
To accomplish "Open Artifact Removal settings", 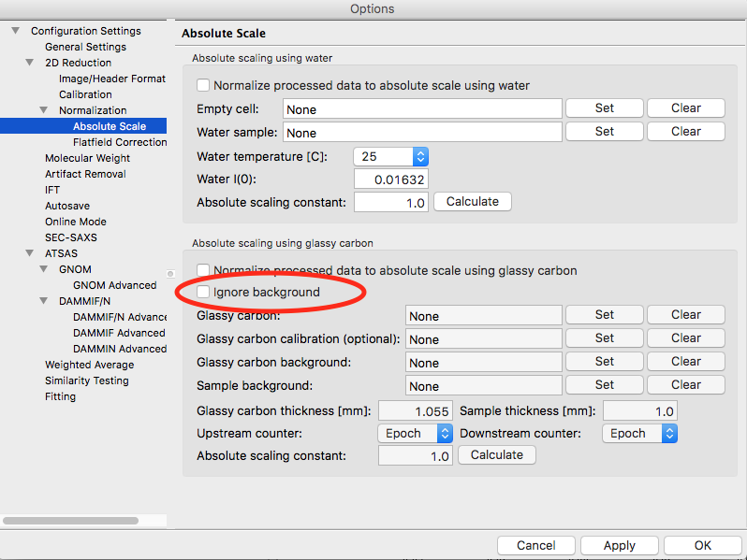I will 85,174.
